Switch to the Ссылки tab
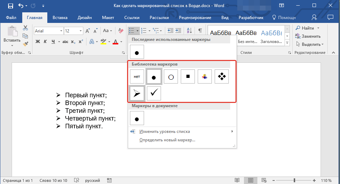The image size is (340, 184). tap(132, 18)
